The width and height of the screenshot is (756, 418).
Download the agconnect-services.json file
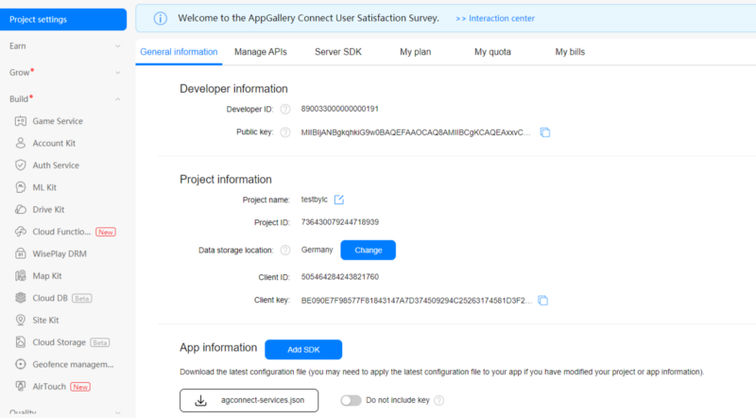point(249,401)
